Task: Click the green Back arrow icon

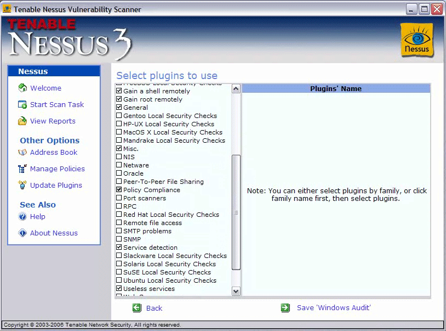Action: click(137, 308)
